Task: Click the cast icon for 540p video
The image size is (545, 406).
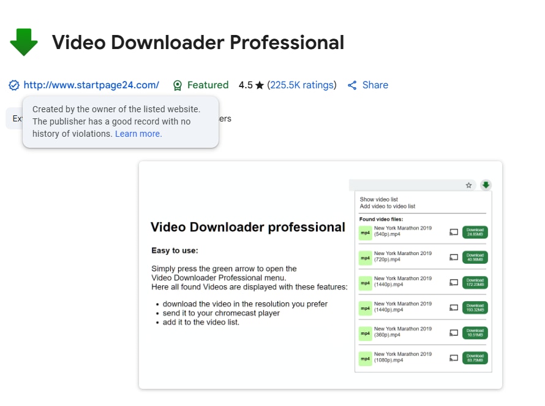Action: coord(454,232)
